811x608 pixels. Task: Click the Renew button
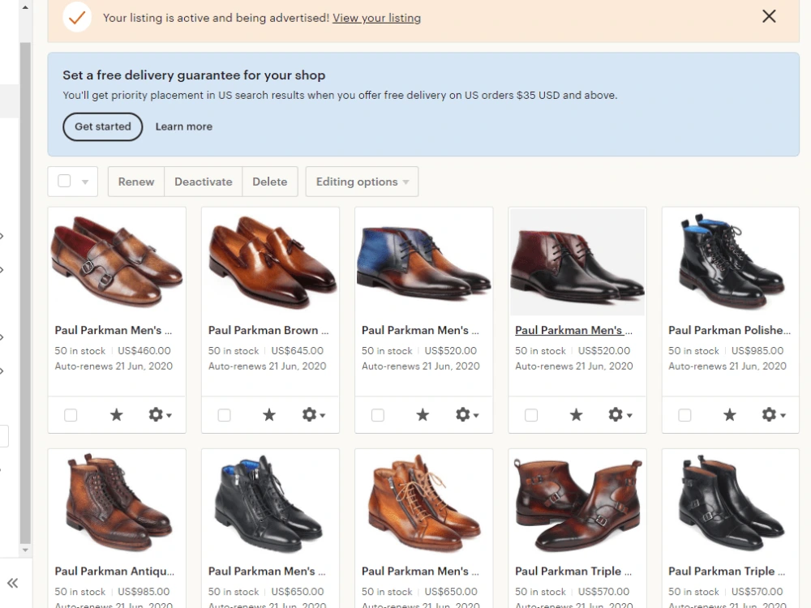[x=136, y=182]
